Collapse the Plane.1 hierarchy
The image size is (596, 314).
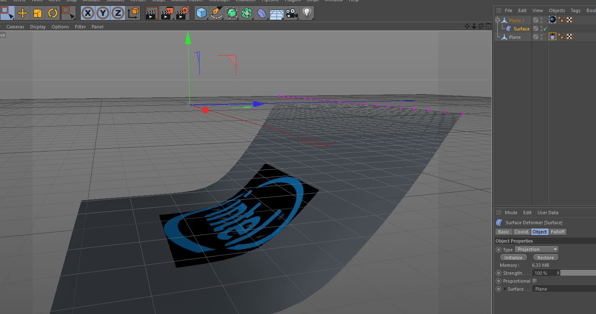coord(498,20)
